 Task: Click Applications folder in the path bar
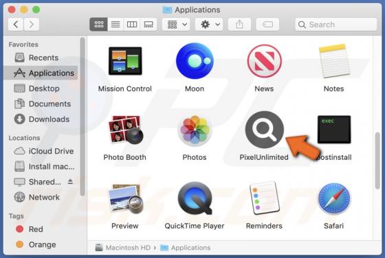[x=186, y=248]
